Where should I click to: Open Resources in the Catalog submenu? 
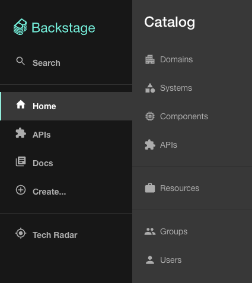coord(192,188)
